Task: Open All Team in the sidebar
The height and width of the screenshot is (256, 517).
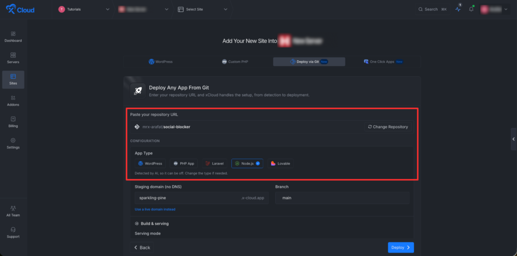Action: click(13, 212)
